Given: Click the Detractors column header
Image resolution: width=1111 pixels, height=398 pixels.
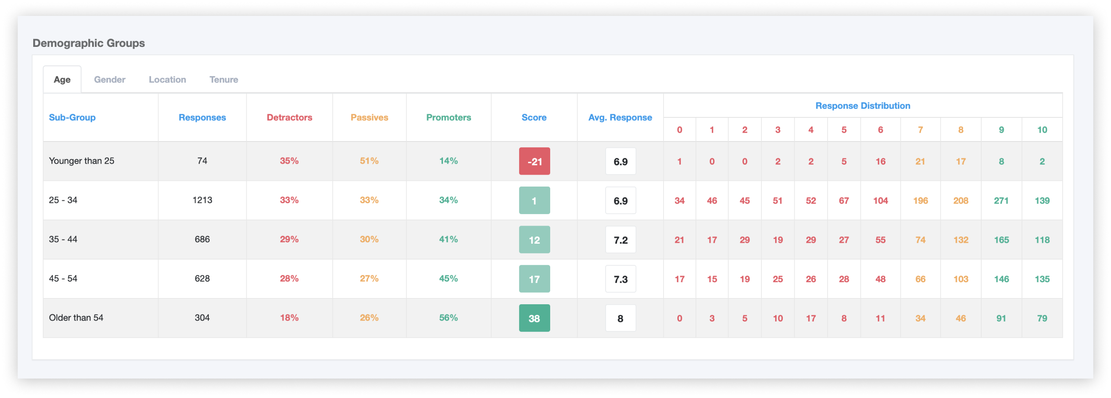Looking at the screenshot, I should (289, 118).
